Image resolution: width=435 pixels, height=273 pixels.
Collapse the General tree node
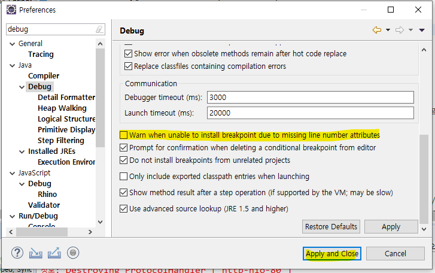click(x=12, y=44)
